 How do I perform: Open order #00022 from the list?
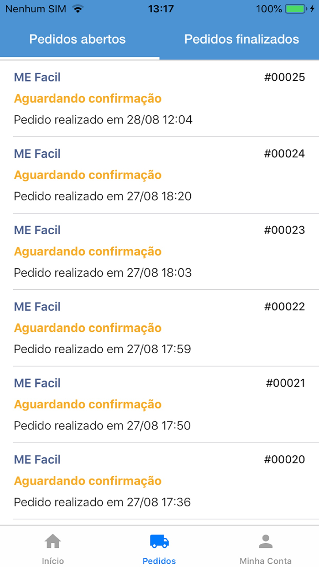(x=159, y=328)
